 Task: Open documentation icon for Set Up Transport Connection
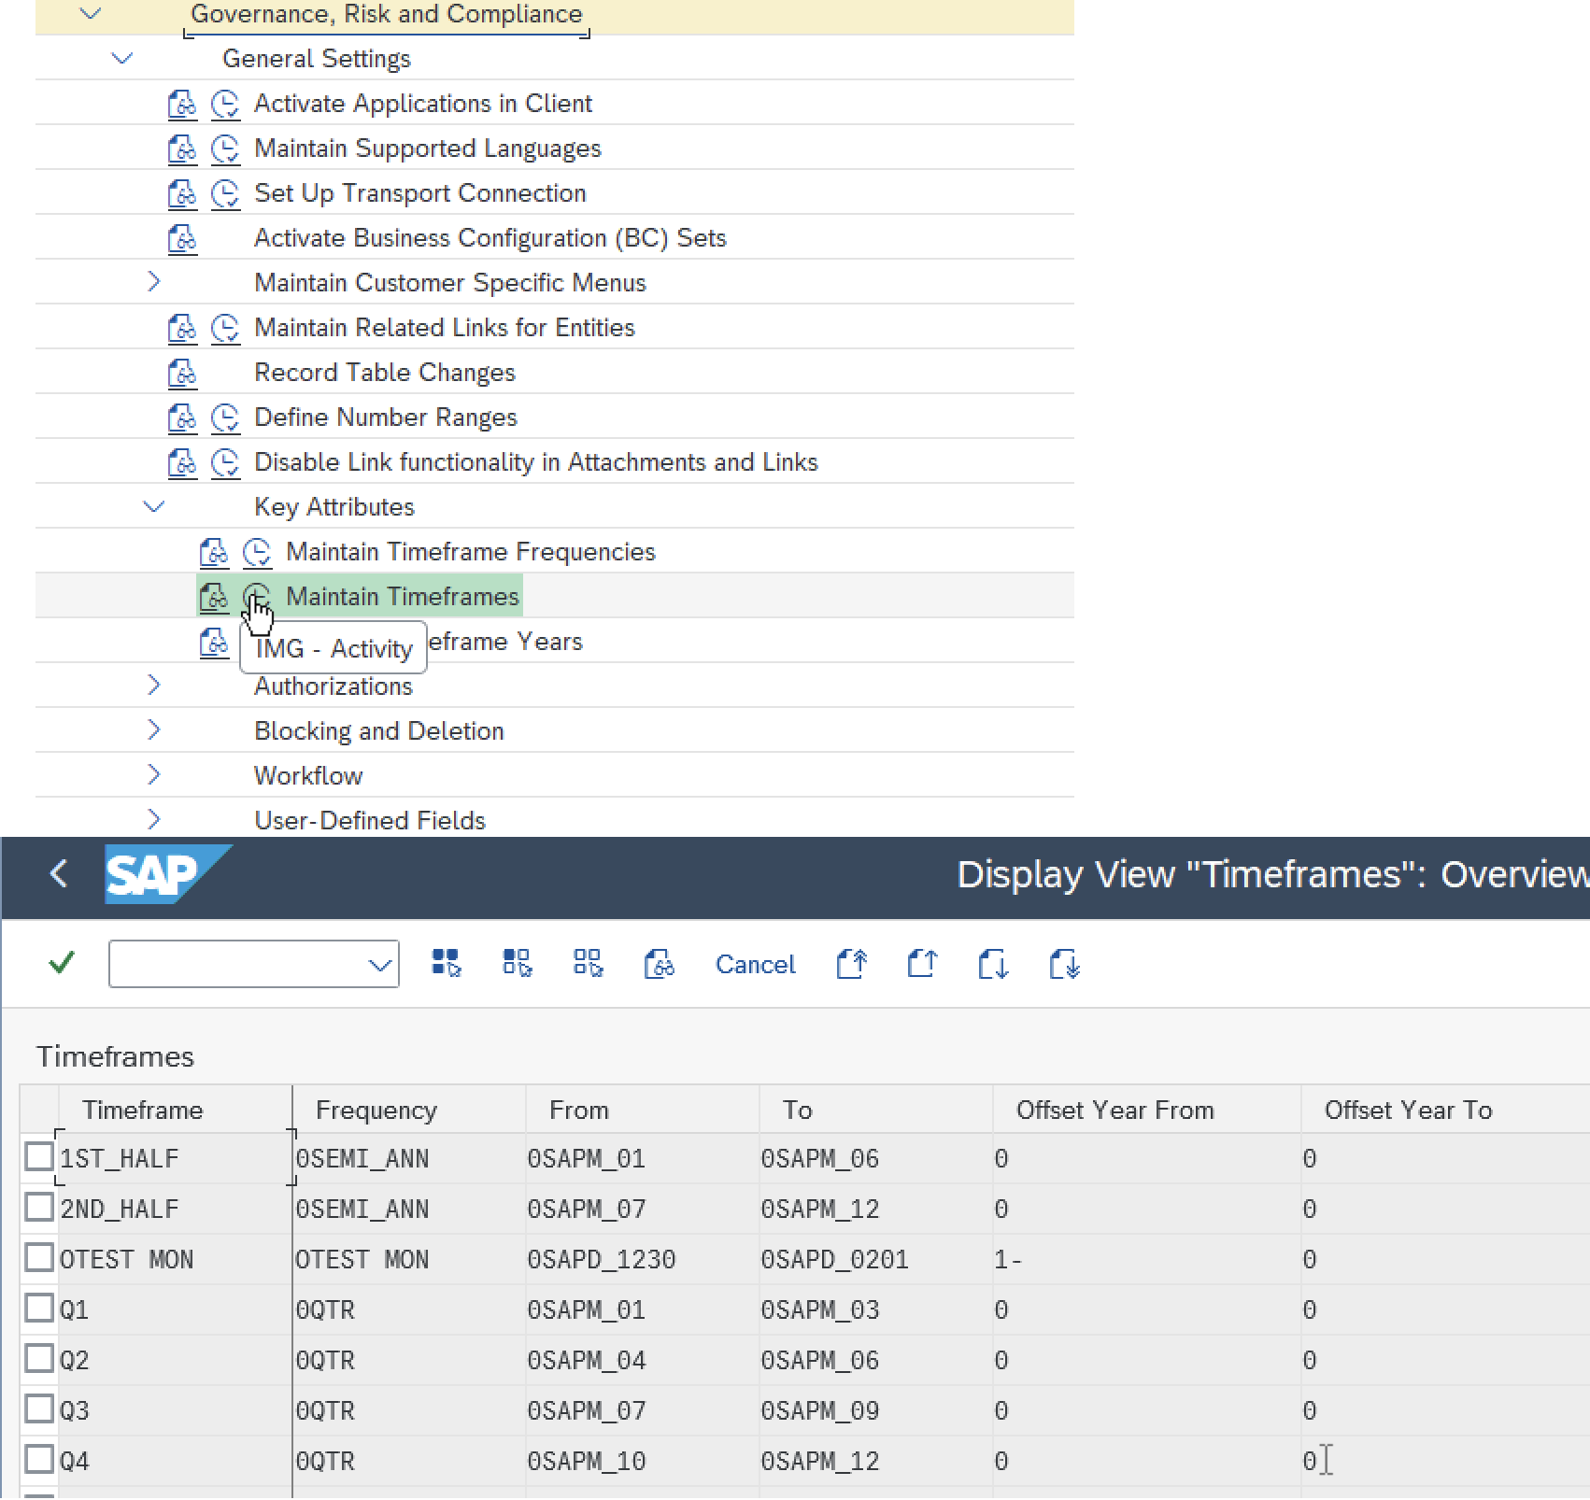click(182, 193)
